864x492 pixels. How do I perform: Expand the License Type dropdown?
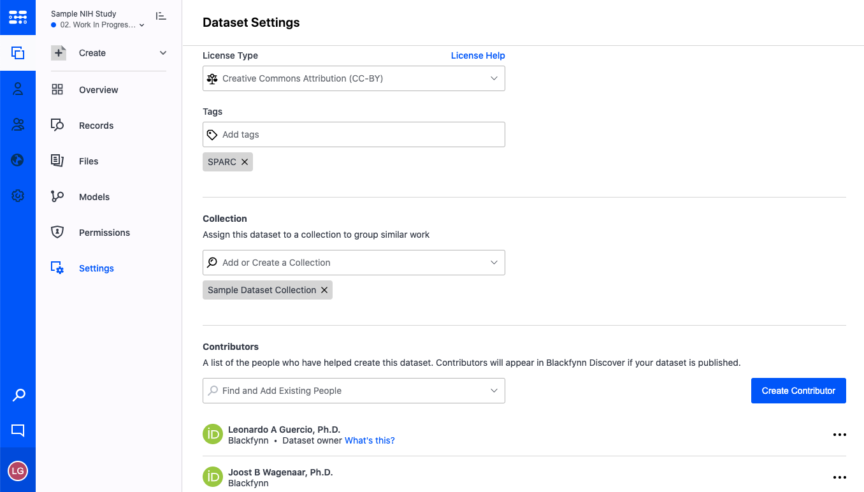click(x=354, y=78)
